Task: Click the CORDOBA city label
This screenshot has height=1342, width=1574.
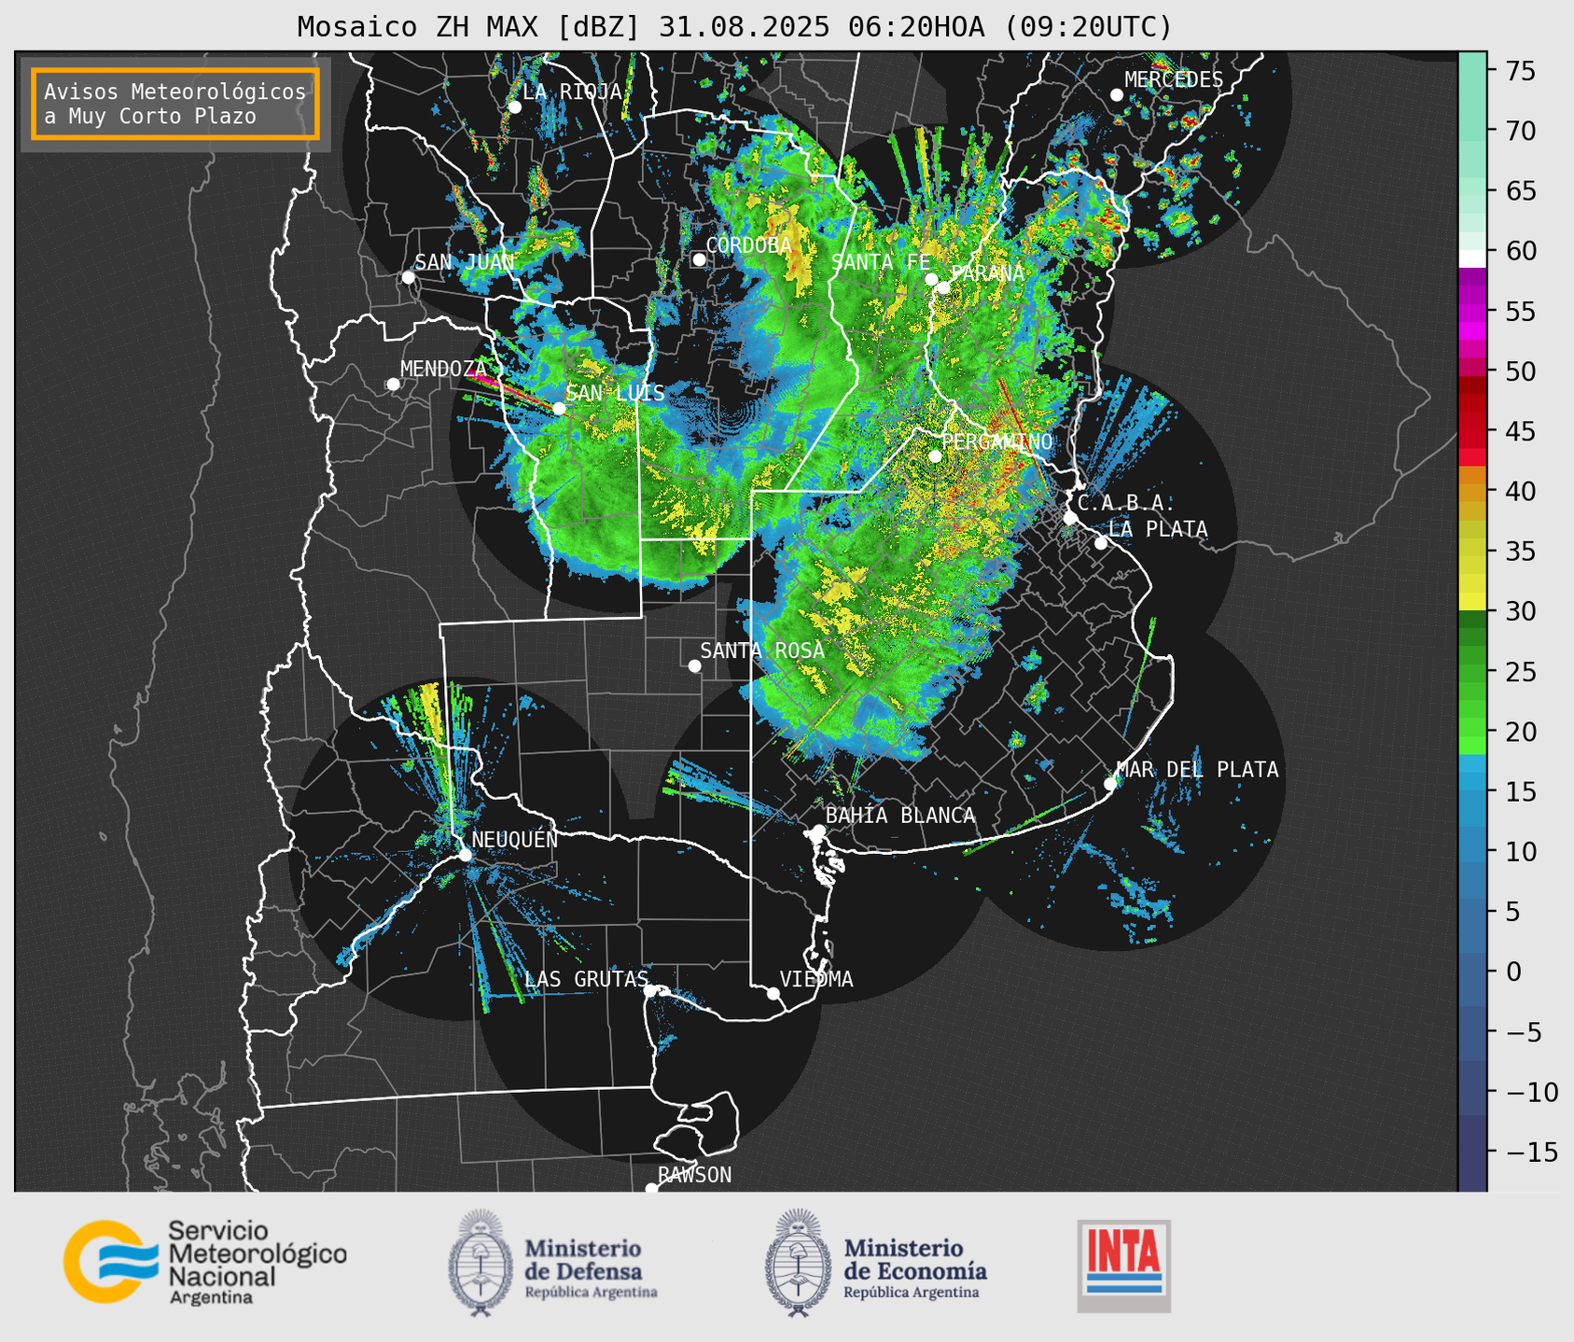Action: tap(748, 245)
